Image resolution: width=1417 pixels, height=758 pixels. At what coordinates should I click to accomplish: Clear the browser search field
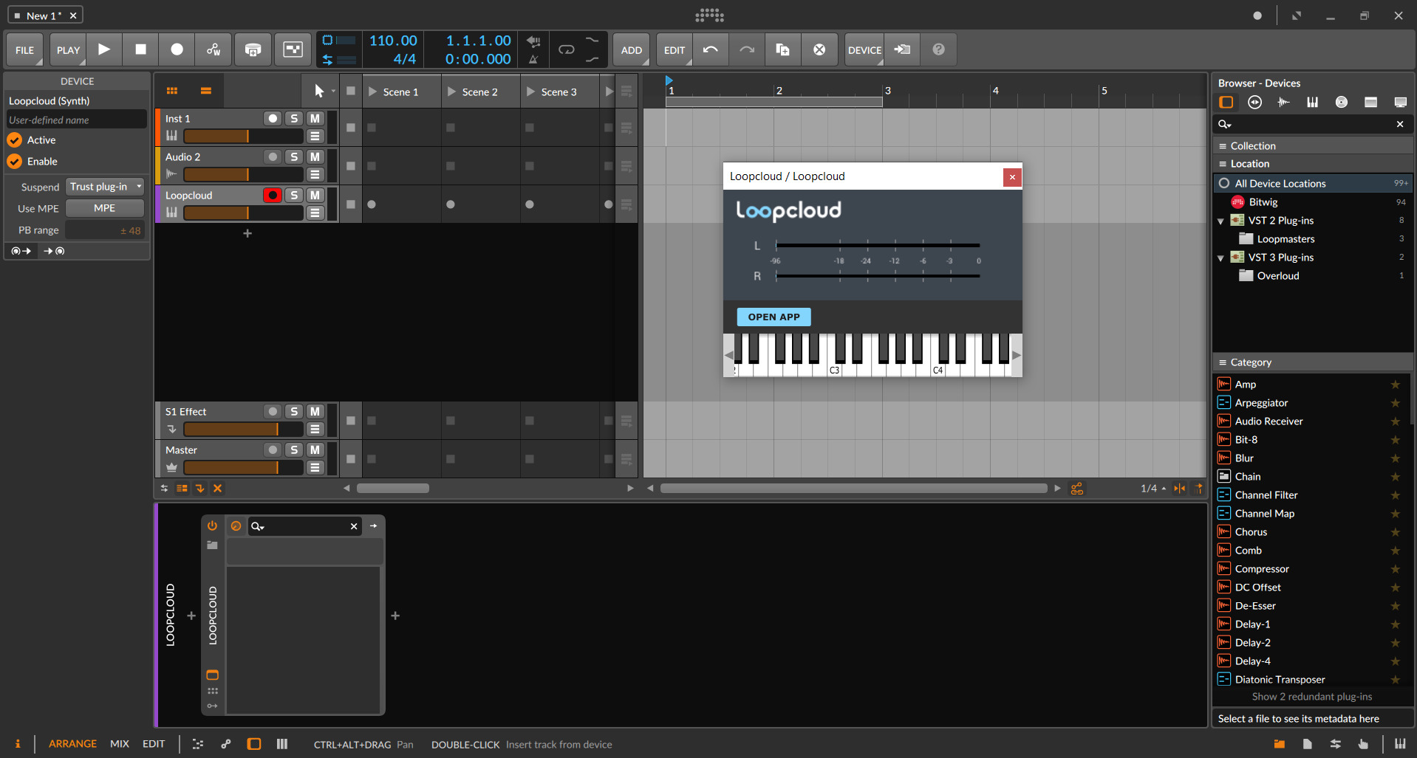pos(1400,124)
